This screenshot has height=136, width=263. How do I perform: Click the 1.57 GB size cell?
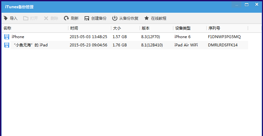120,37
